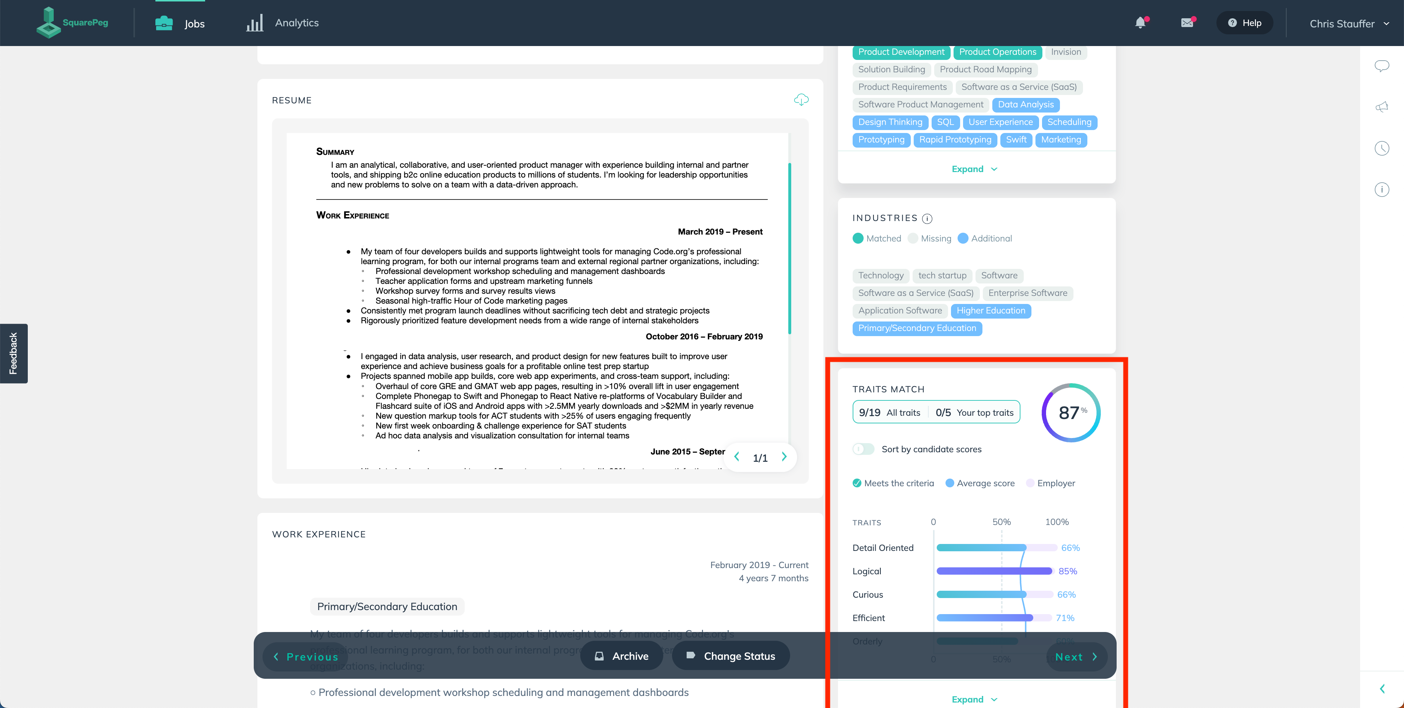Click Change Status button
This screenshot has height=708, width=1404.
(731, 656)
